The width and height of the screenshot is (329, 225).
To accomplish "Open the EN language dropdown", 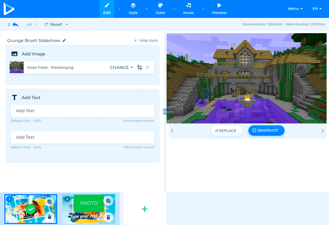I will 317,9.
